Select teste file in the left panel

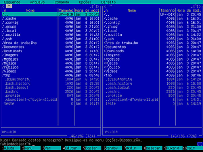pyautogui.click(x=51, y=104)
